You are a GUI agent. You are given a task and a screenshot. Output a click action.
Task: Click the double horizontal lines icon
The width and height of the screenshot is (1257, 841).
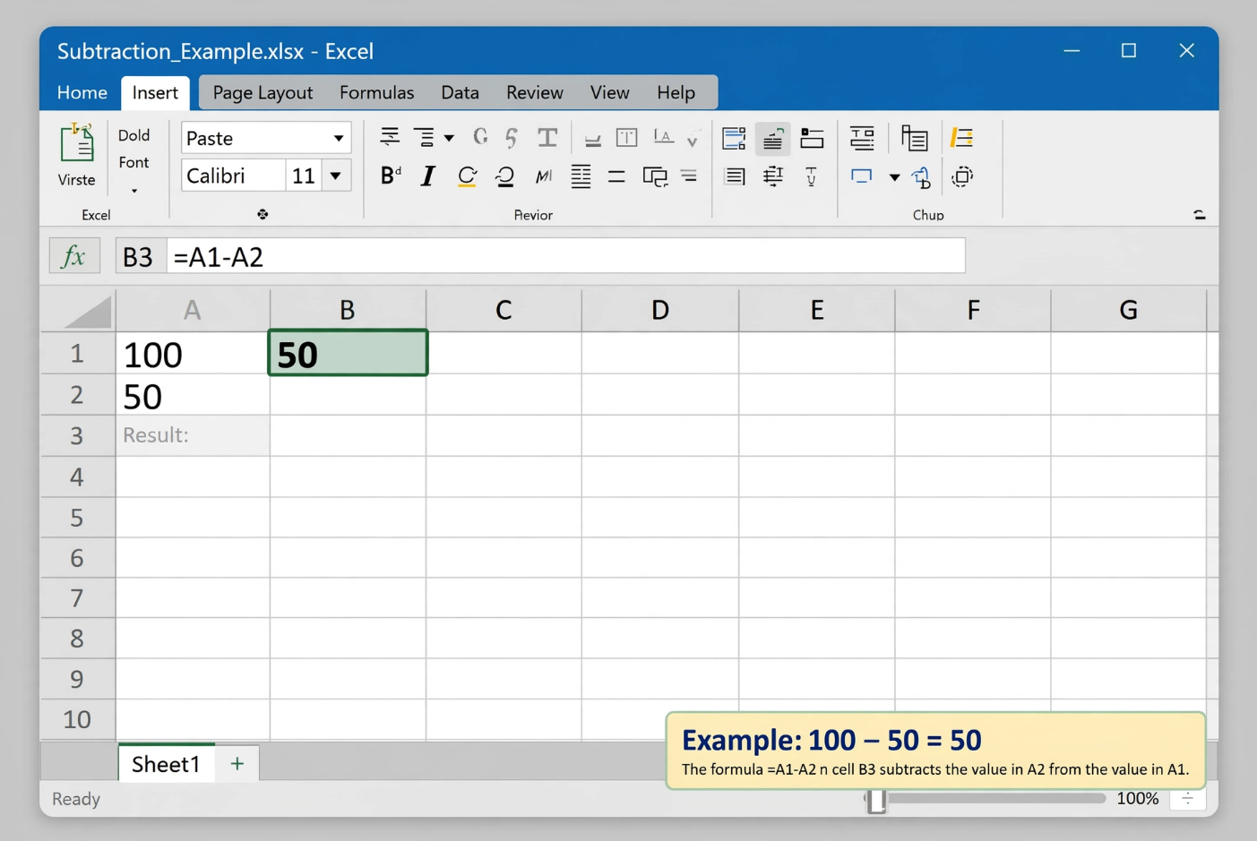point(616,176)
